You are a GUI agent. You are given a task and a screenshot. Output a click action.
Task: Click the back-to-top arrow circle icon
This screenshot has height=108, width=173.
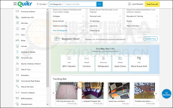159,100
